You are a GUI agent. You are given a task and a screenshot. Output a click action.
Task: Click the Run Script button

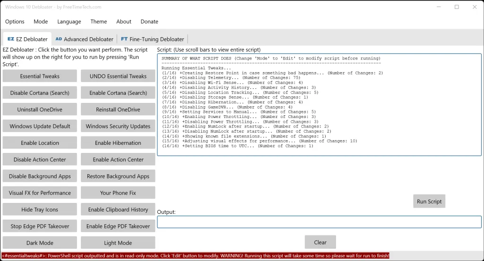429,201
